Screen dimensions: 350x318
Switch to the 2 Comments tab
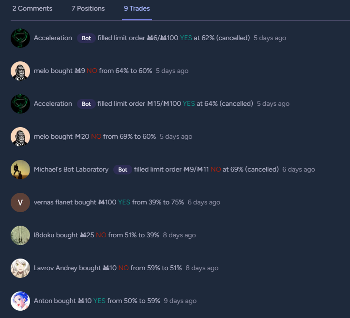[32, 9]
